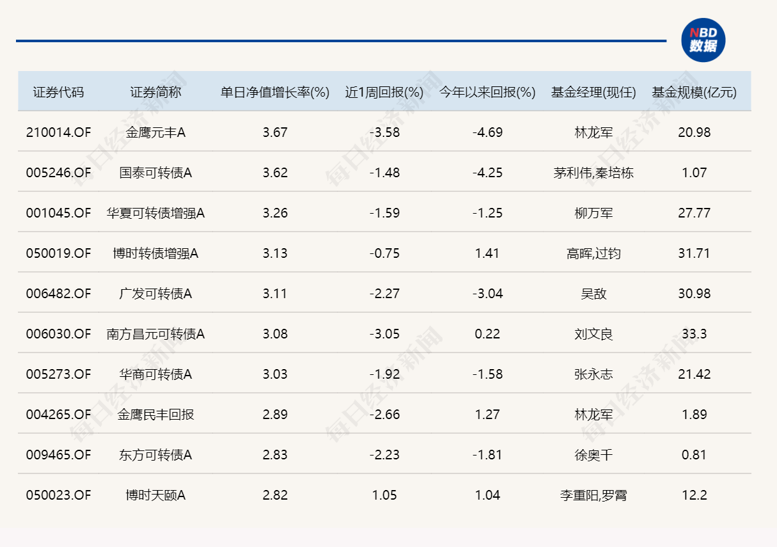Click the 华夏可转债增强A fund name
This screenshot has height=547, width=777.
(x=155, y=213)
